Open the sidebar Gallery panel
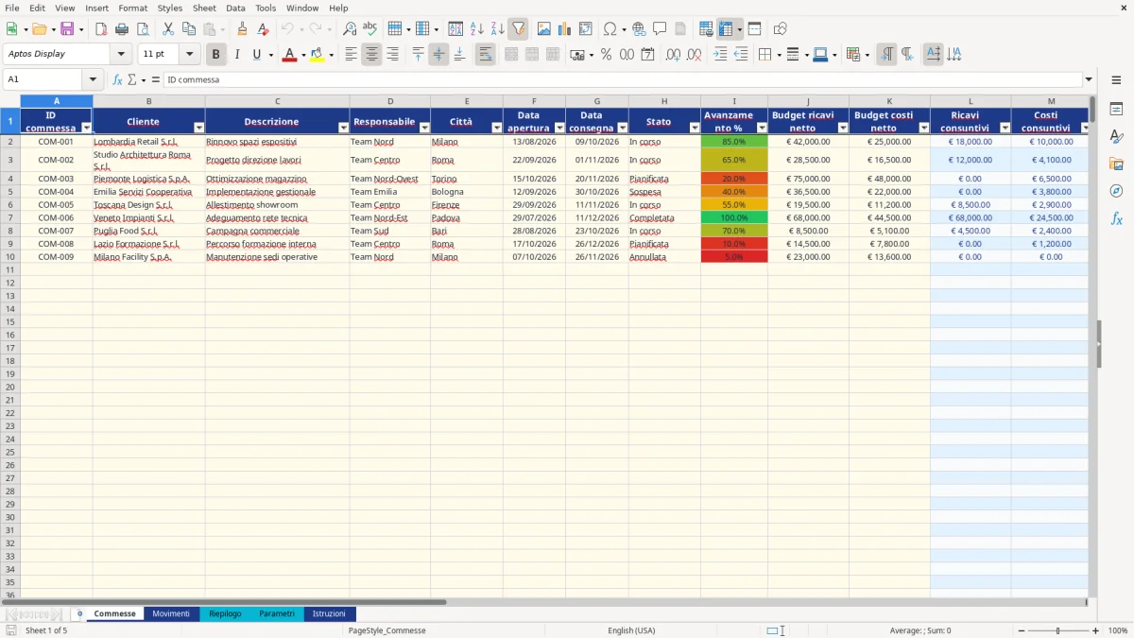The image size is (1134, 638). 1116,164
